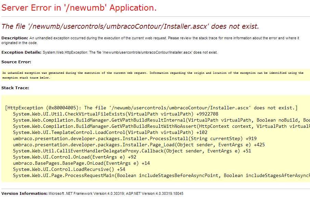Screen dimensions: 310x203
Task: Click the Page.ProcessRequestMain stack trace line
Action: click(161, 175)
